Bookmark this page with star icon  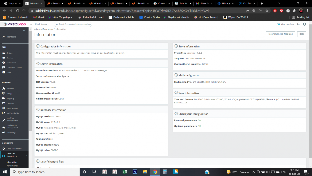[x=267, y=11]
